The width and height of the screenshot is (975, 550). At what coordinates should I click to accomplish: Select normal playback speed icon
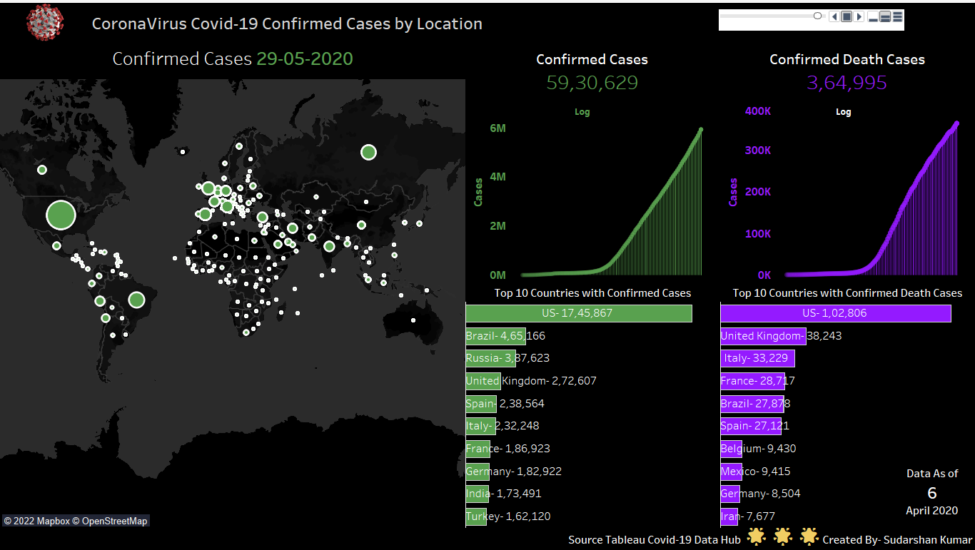885,16
